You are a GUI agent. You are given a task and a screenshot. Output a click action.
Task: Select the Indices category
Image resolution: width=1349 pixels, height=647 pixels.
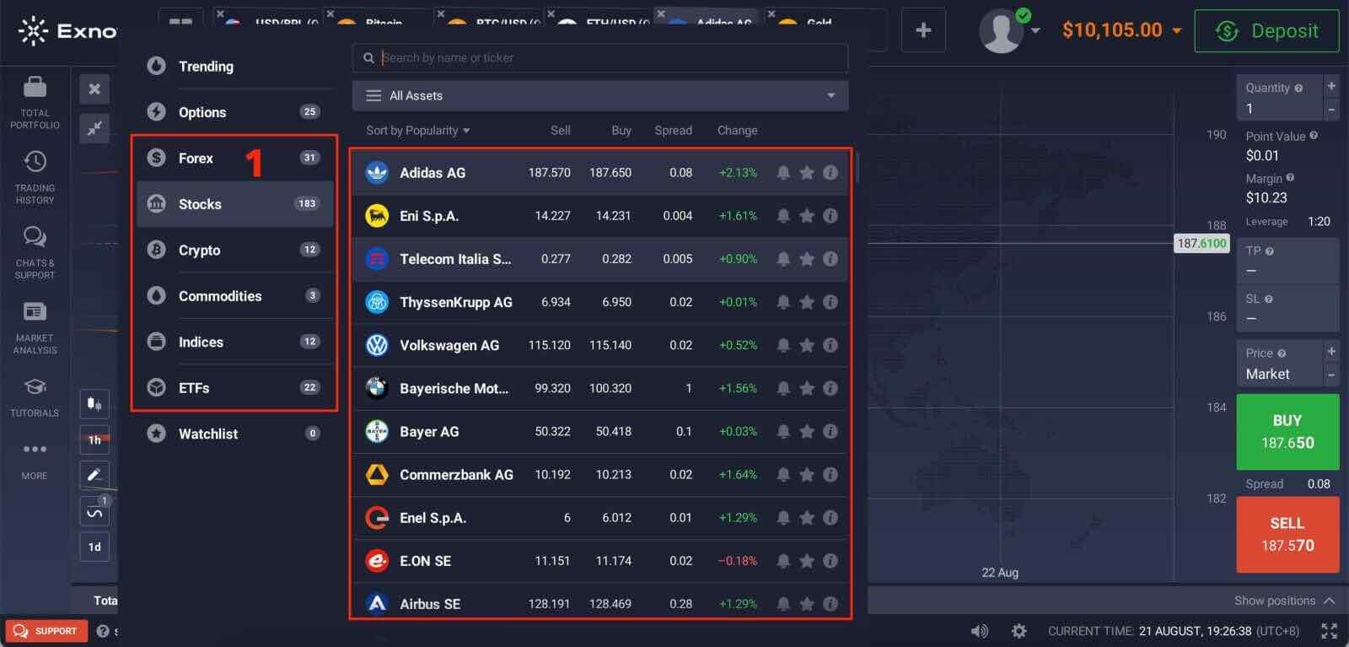tap(234, 342)
